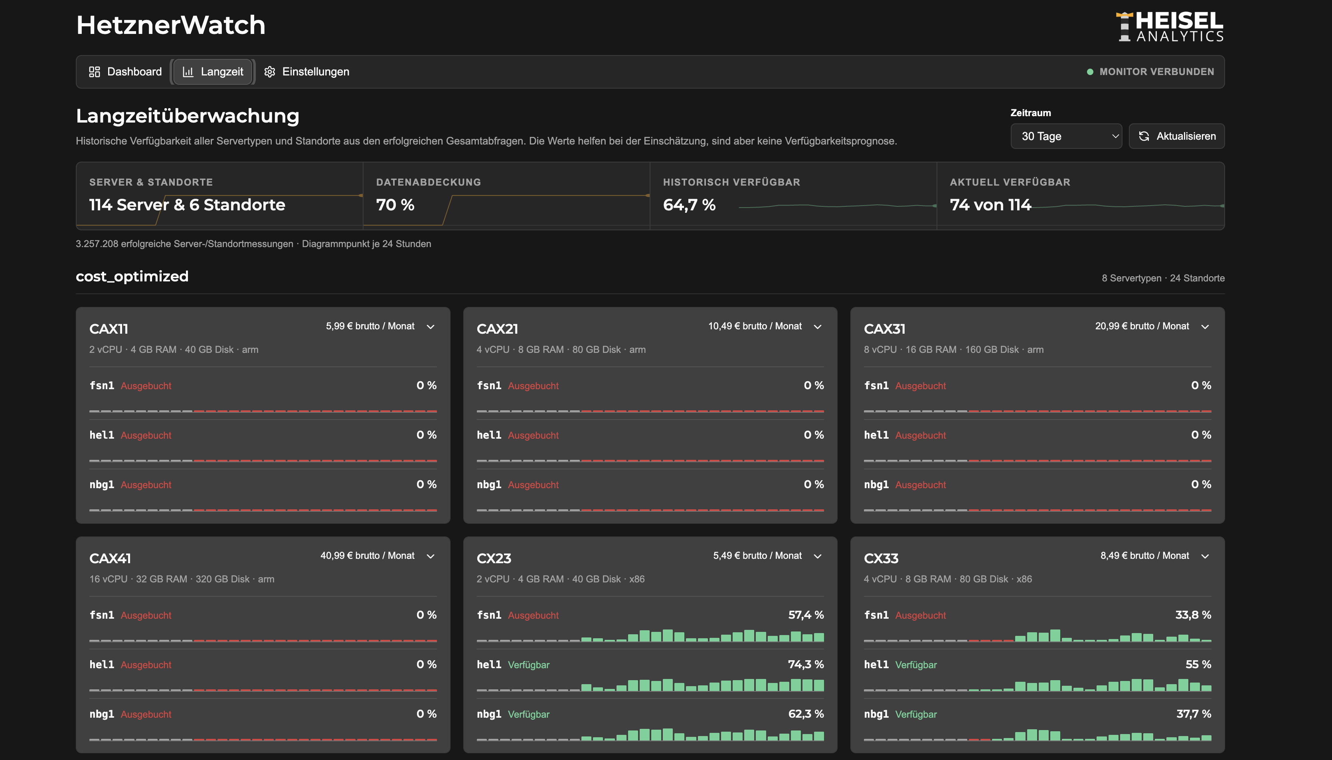Click the 3.257.208 erfolgreiche measurements text
The width and height of the screenshot is (1332, 760).
click(253, 244)
